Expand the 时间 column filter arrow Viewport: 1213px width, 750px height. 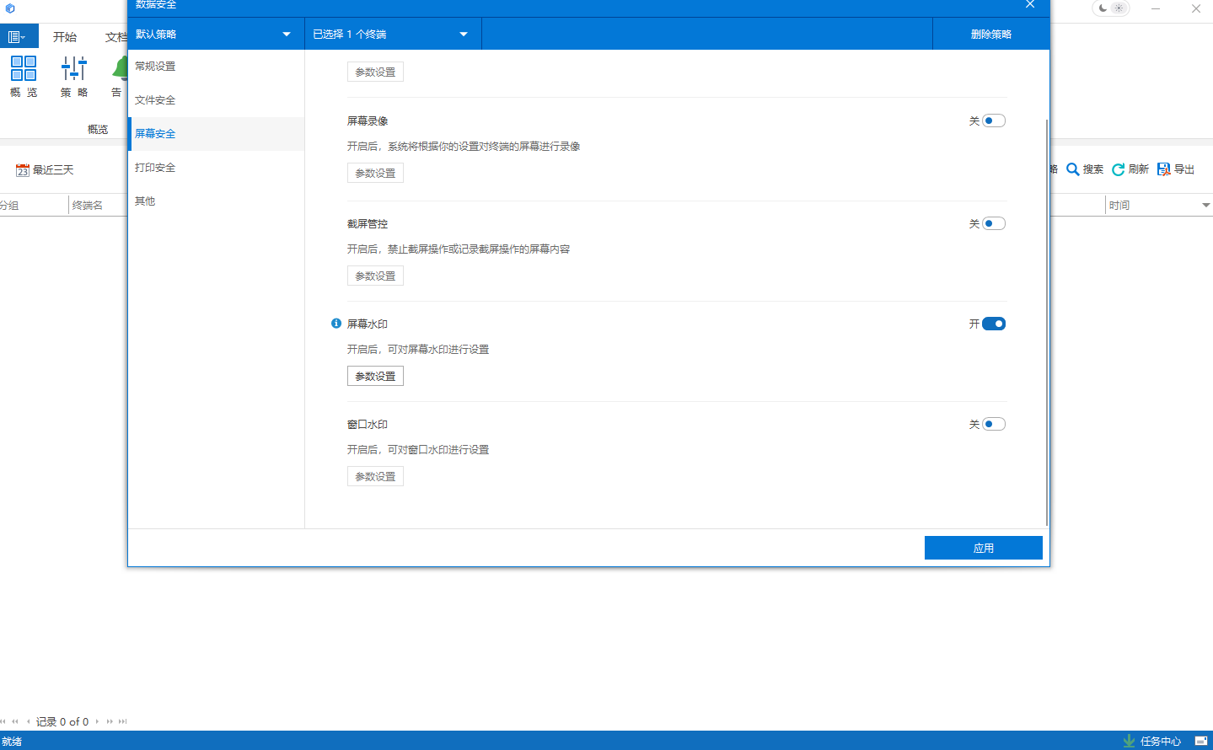[x=1205, y=206]
